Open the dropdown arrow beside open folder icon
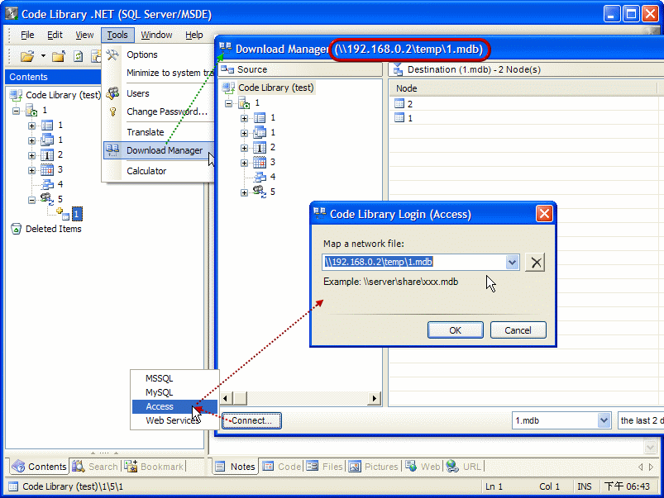This screenshot has width=664, height=498. pyautogui.click(x=43, y=56)
